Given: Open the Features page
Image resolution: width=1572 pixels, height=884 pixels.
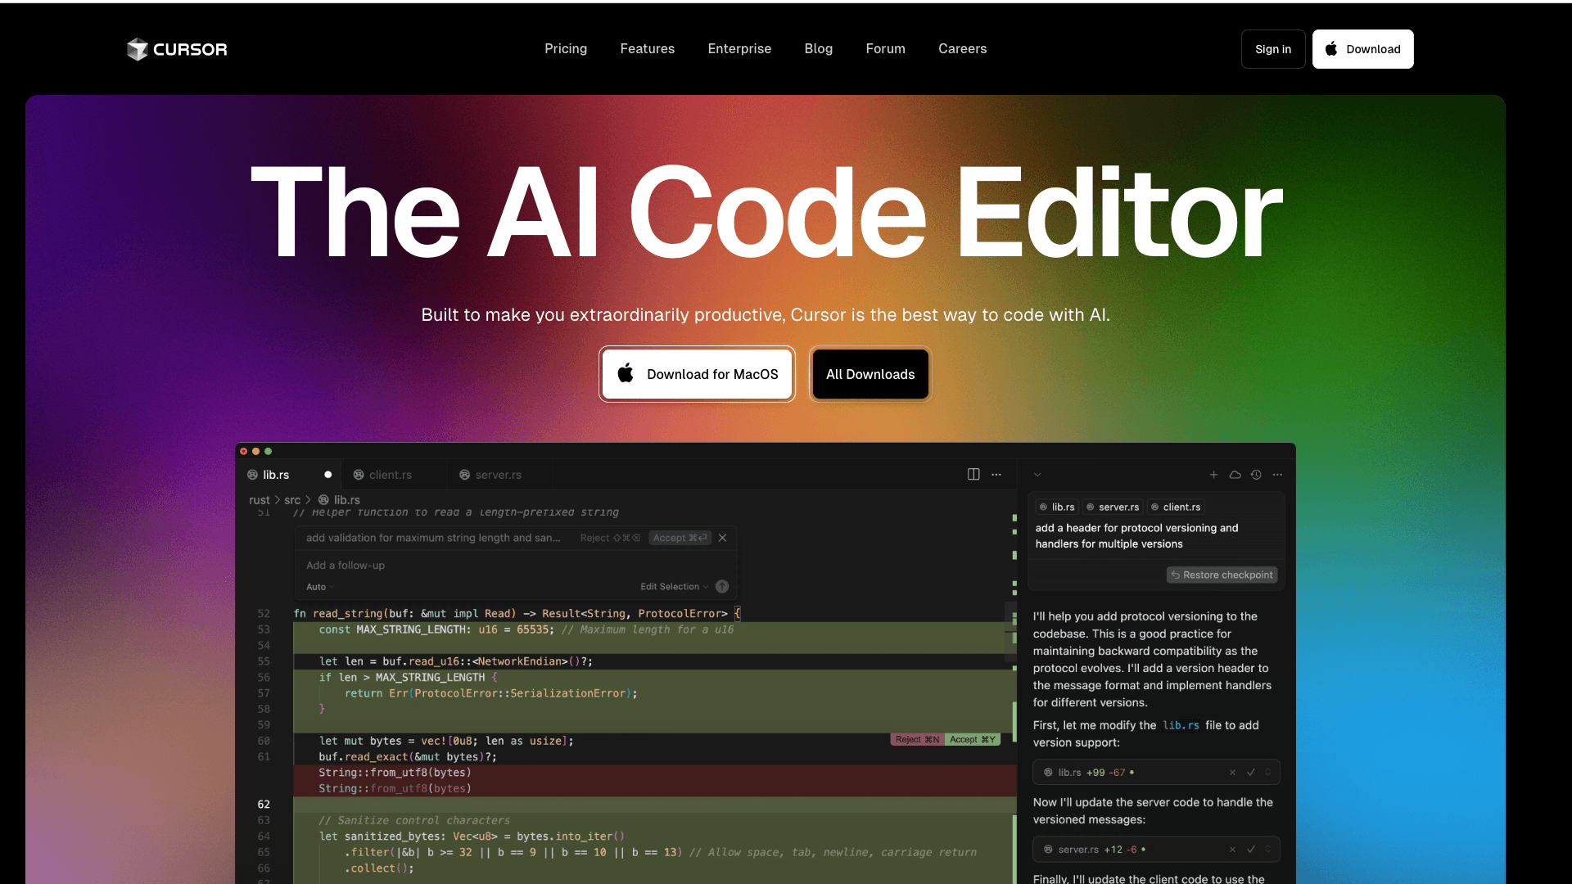Looking at the screenshot, I should [647, 48].
